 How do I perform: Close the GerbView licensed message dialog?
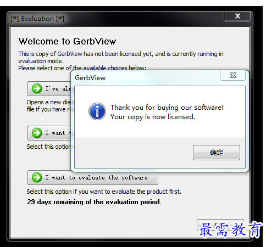click(x=233, y=75)
